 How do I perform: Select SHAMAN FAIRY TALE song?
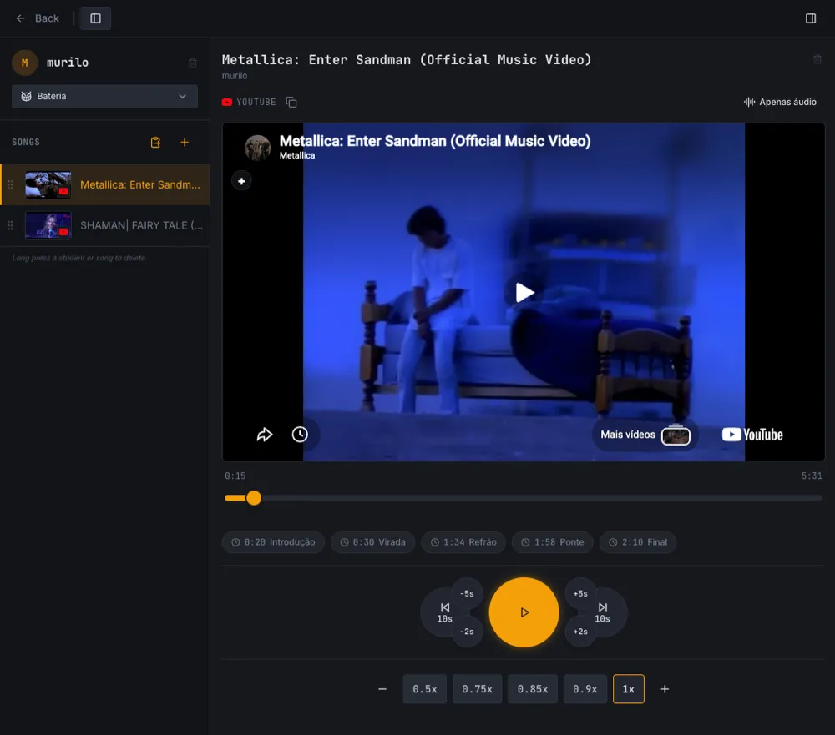(105, 225)
